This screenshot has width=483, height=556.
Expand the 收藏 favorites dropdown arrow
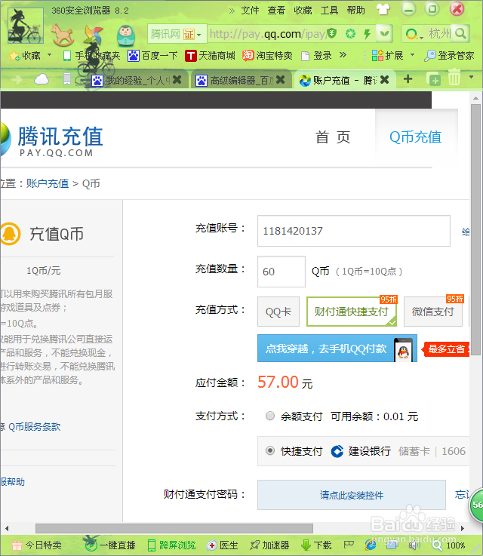pos(49,55)
